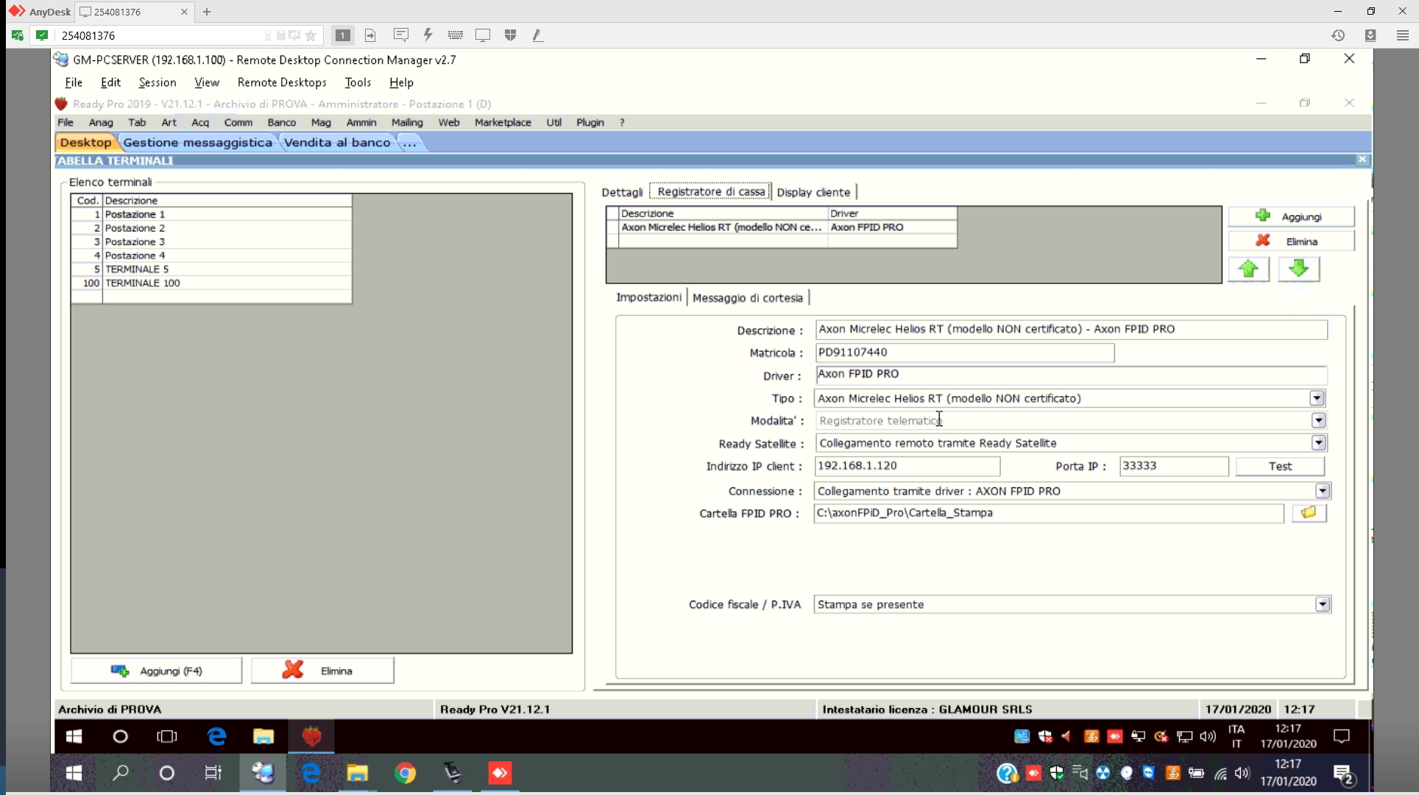
Task: Click remote taskbar Cortana circle icon
Action: (x=120, y=736)
